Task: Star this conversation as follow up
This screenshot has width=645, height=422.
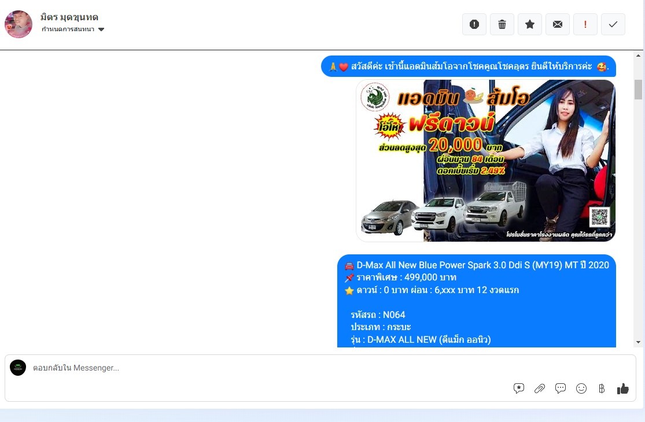Action: (x=530, y=24)
